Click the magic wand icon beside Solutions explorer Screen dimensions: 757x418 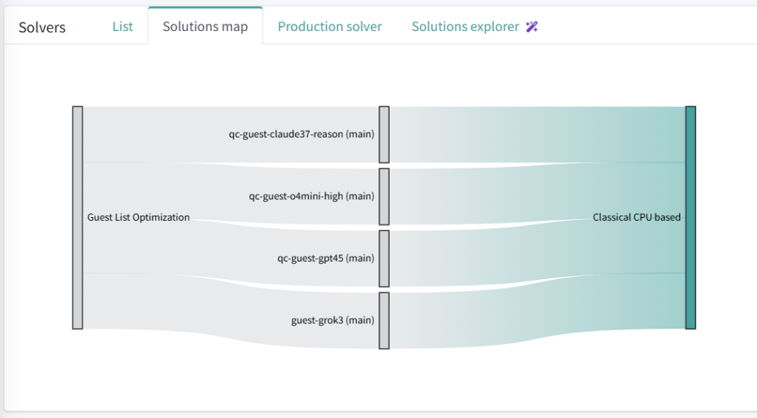pyautogui.click(x=532, y=27)
